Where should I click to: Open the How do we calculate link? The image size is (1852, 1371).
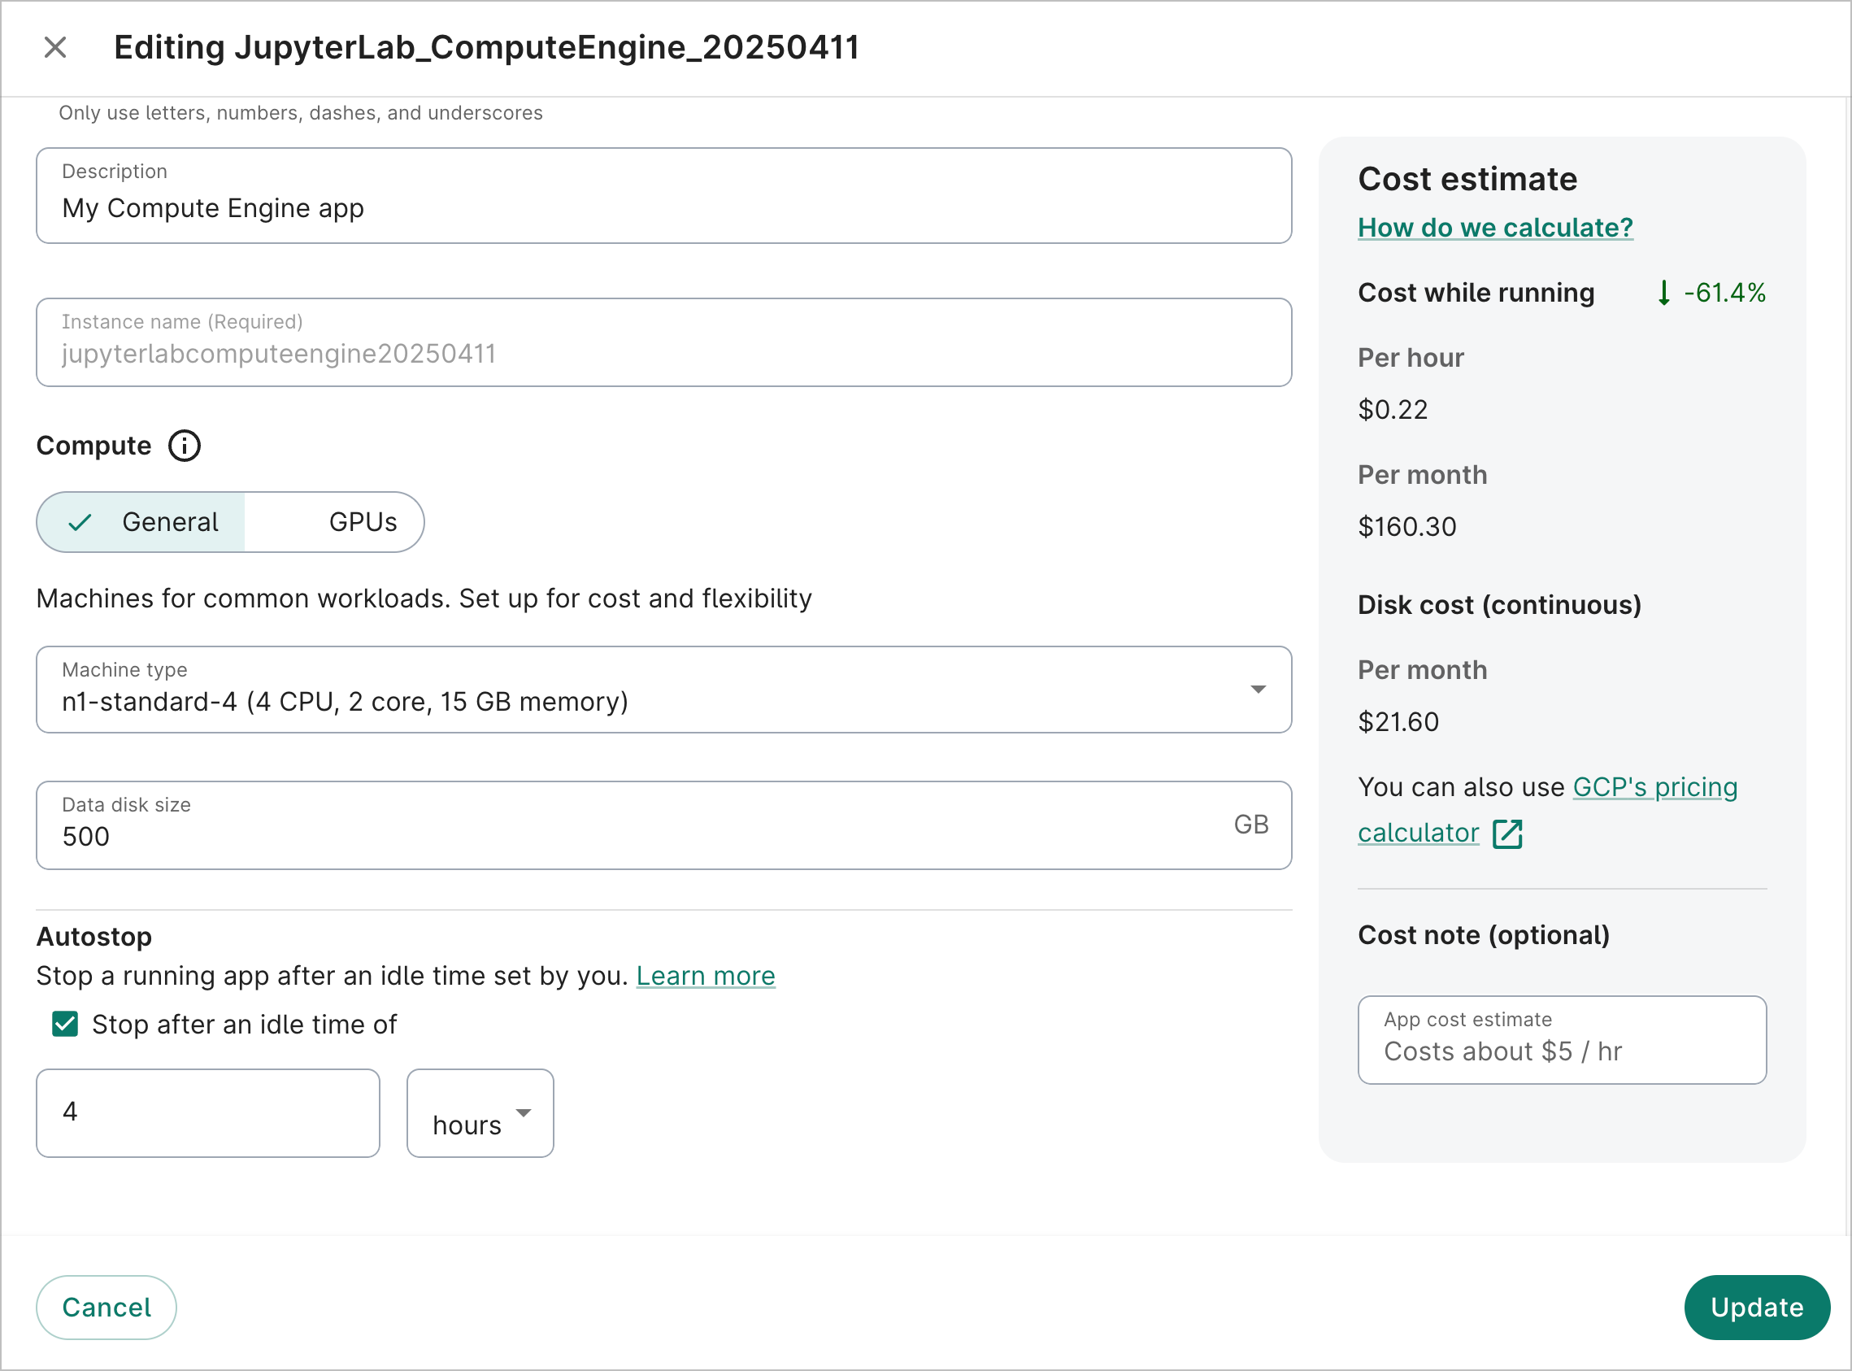(1494, 228)
